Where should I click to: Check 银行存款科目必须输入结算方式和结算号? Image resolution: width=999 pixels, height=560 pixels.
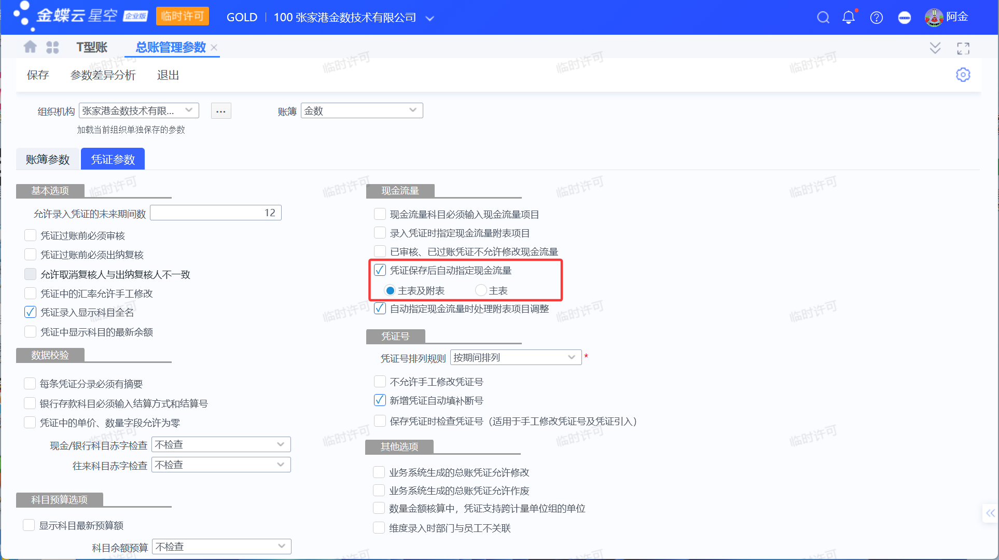pyautogui.click(x=30, y=403)
